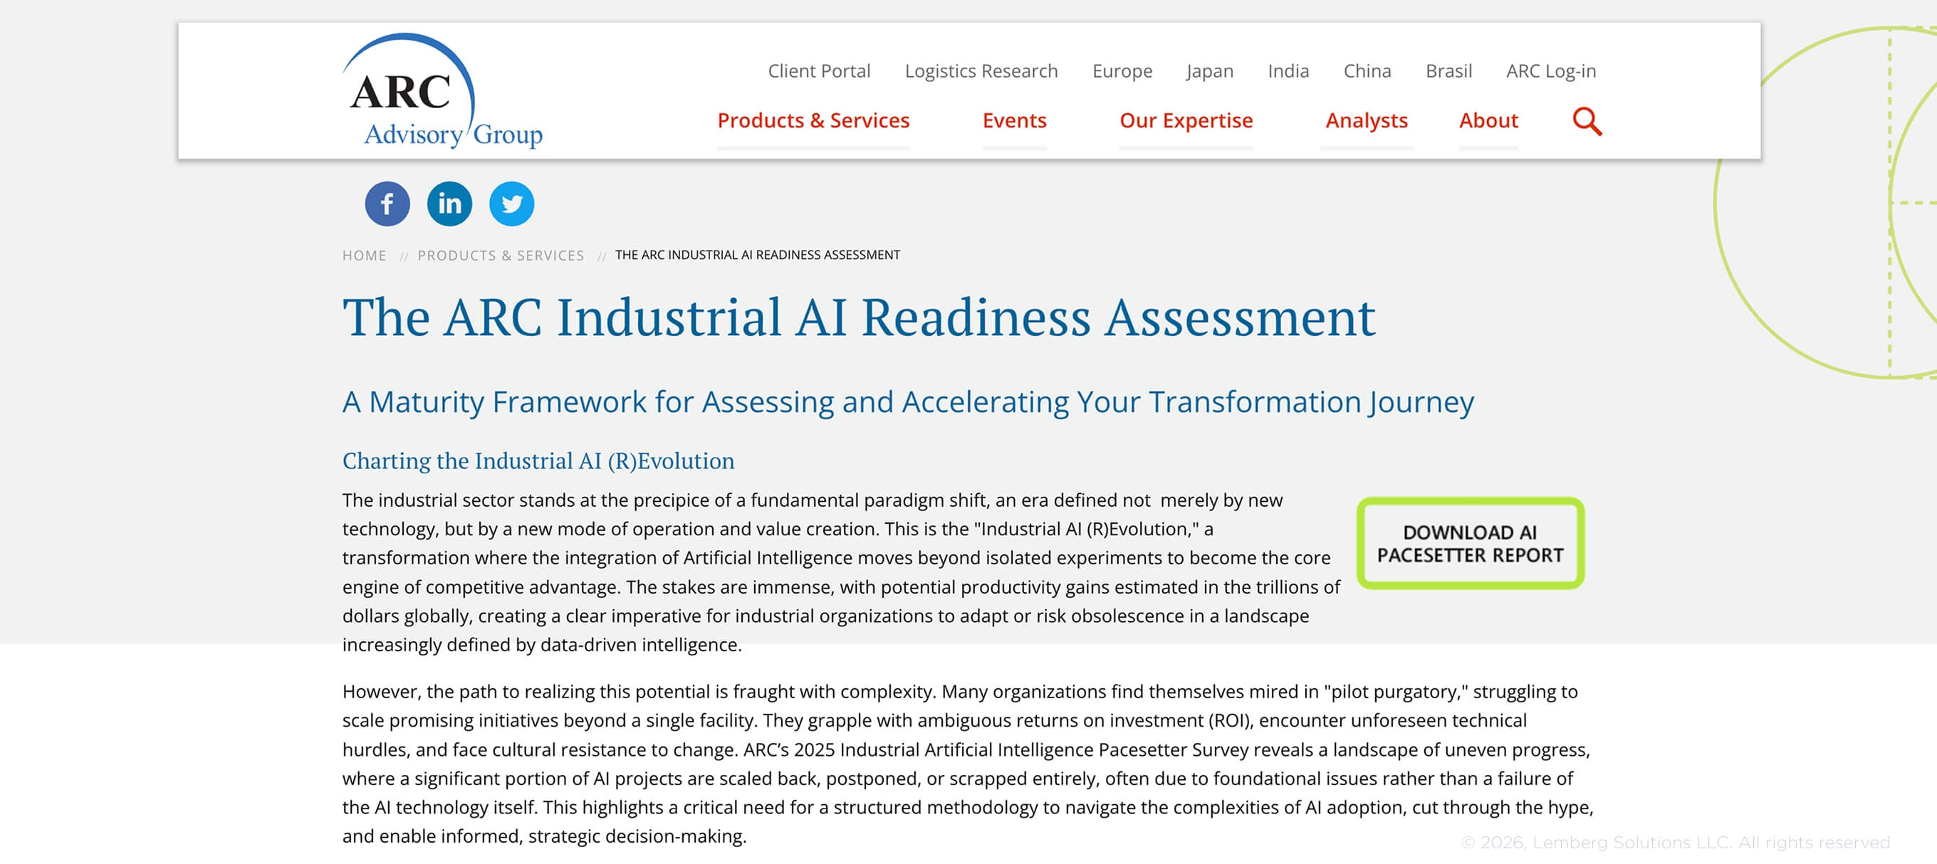Click the ARC Advisory Group logo

[x=442, y=90]
